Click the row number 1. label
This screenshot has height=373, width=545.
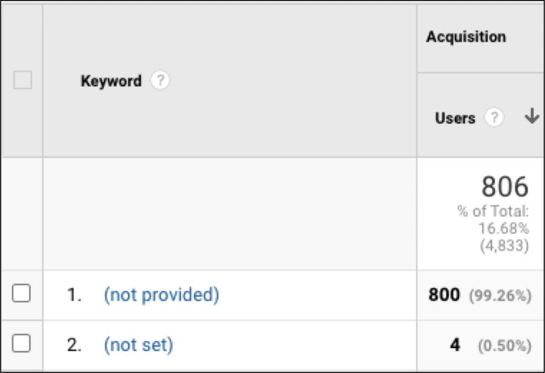pyautogui.click(x=74, y=295)
